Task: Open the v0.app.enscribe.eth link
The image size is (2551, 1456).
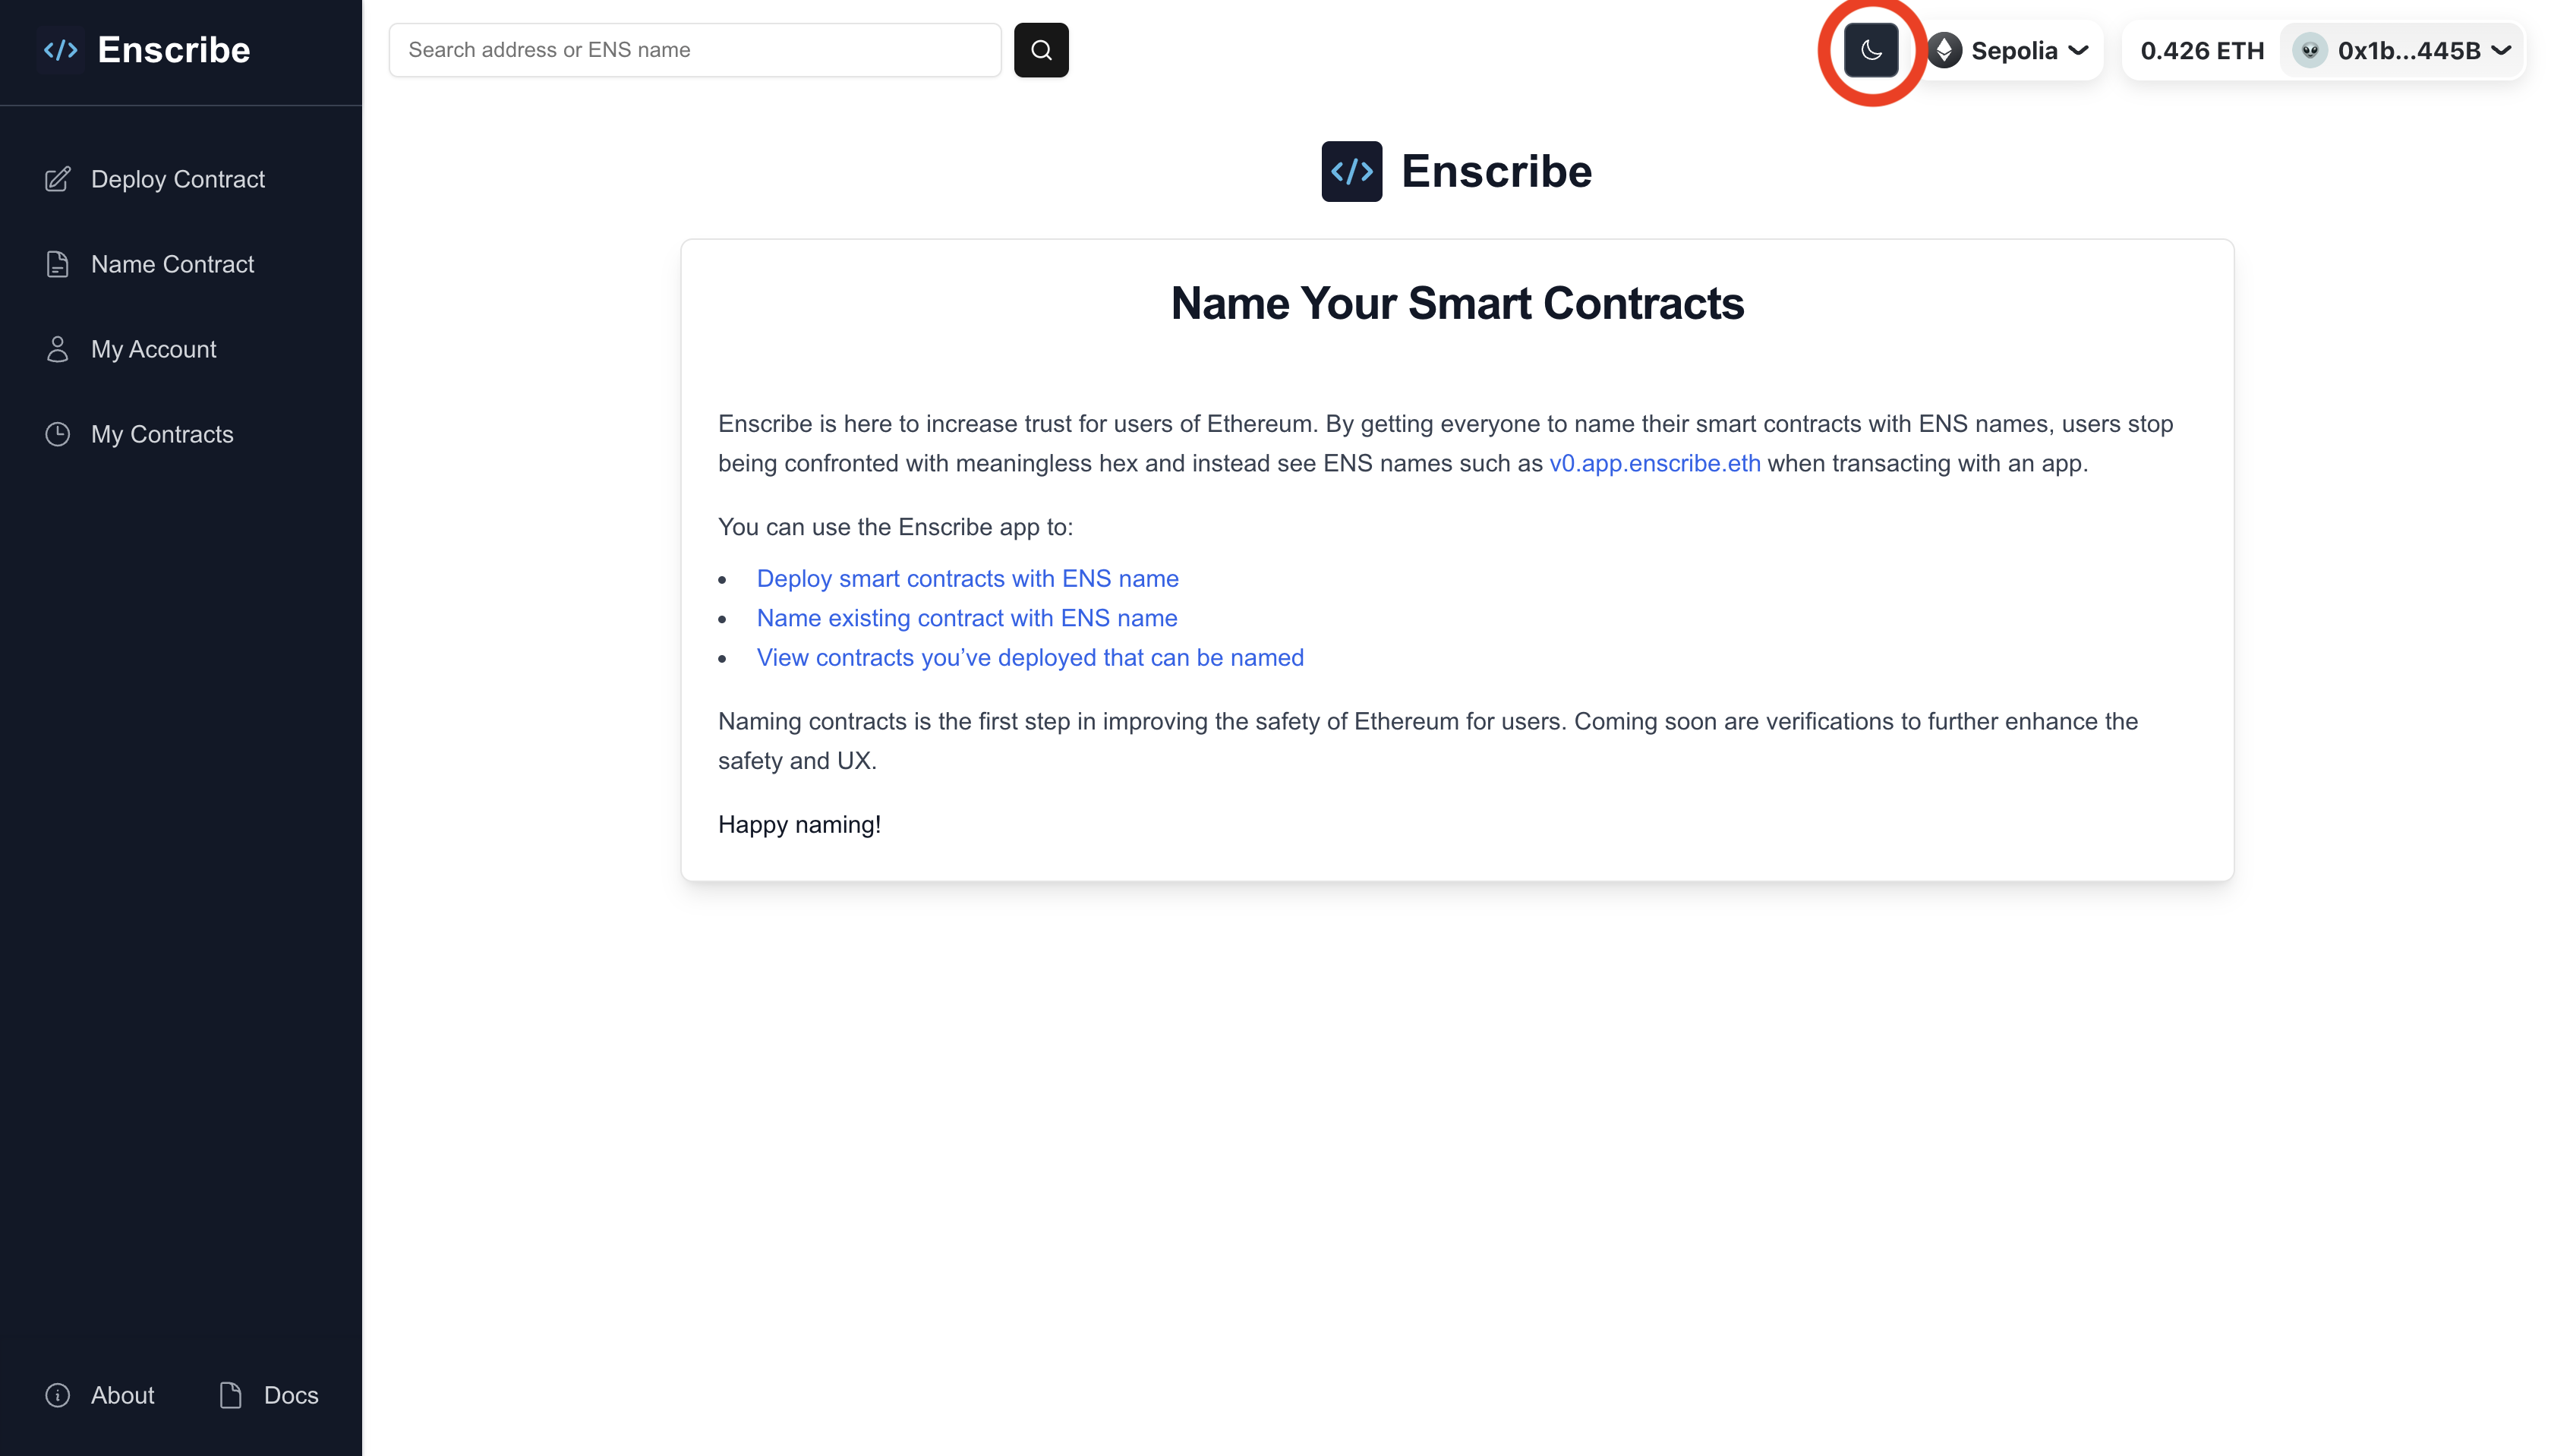Action: point(1655,463)
